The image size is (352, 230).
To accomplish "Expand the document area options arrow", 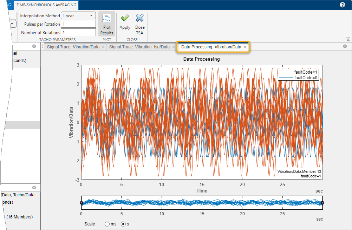I will point(345,46).
